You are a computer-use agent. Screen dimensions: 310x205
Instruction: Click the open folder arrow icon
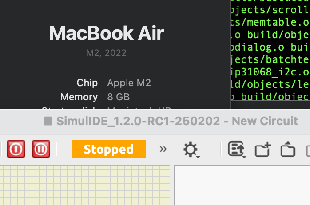tap(288, 150)
